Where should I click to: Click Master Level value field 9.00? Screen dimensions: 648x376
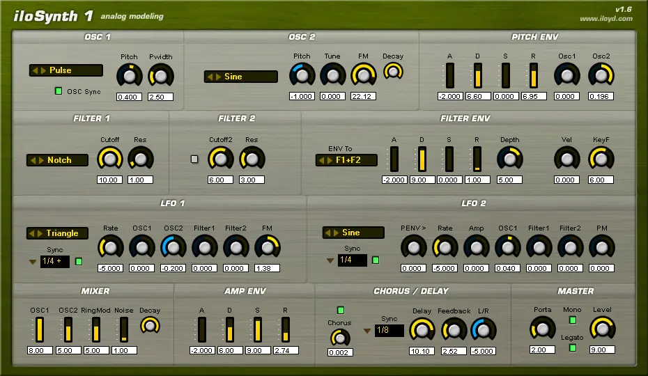pyautogui.click(x=602, y=350)
